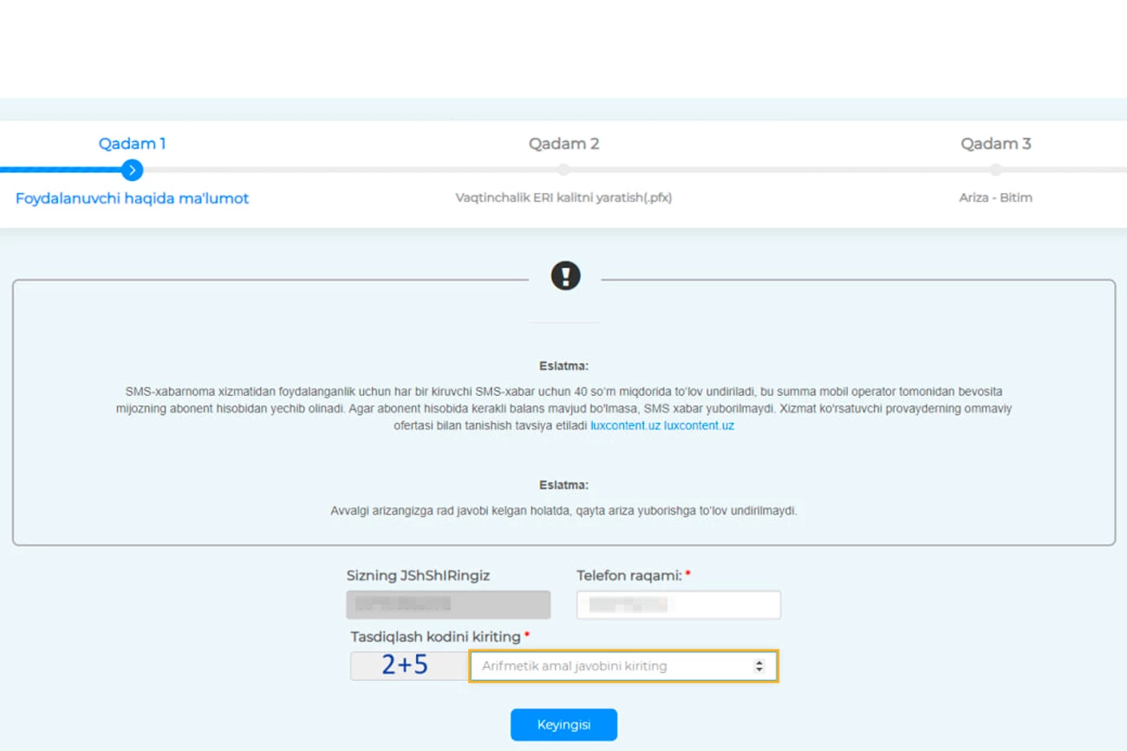The height and width of the screenshot is (751, 1127).
Task: Click the greyed JShShIR field
Action: pos(448,605)
